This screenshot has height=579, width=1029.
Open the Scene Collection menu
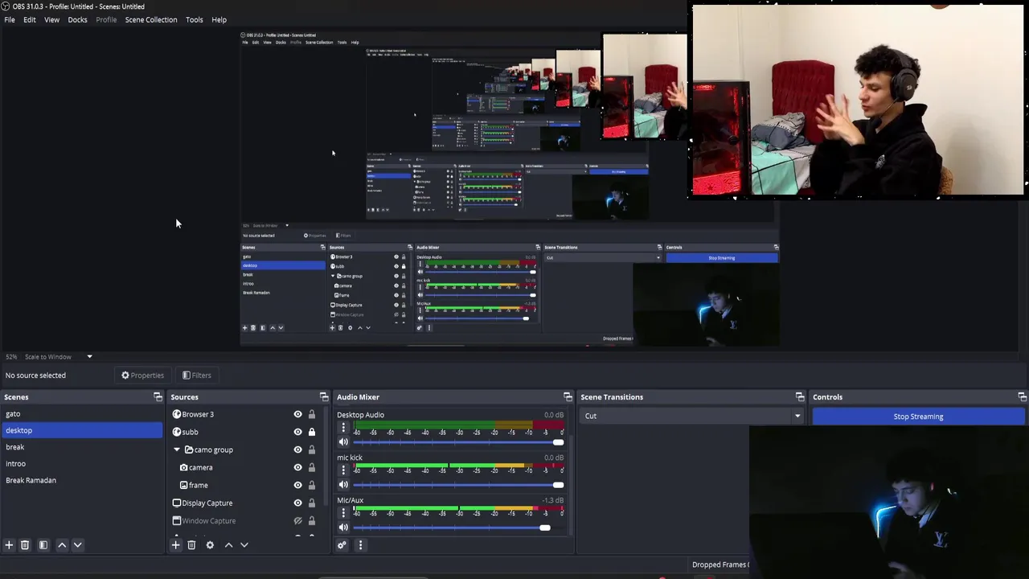click(151, 19)
